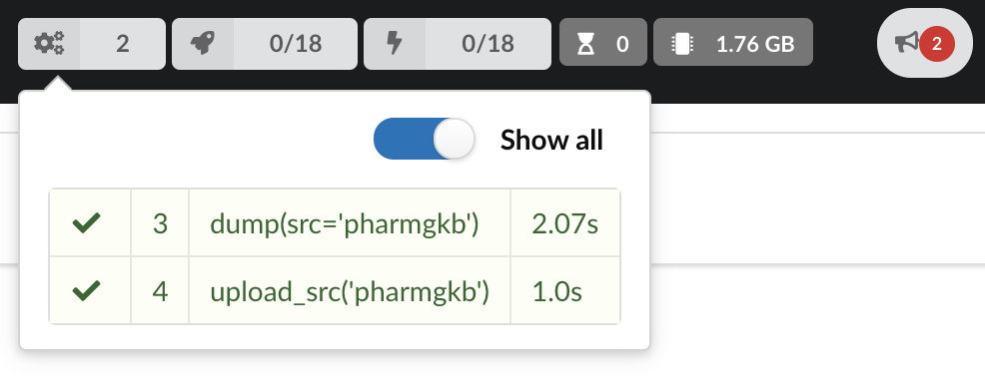Click the gears commands icon
Screen dimensions: 985x383
[x=49, y=43]
